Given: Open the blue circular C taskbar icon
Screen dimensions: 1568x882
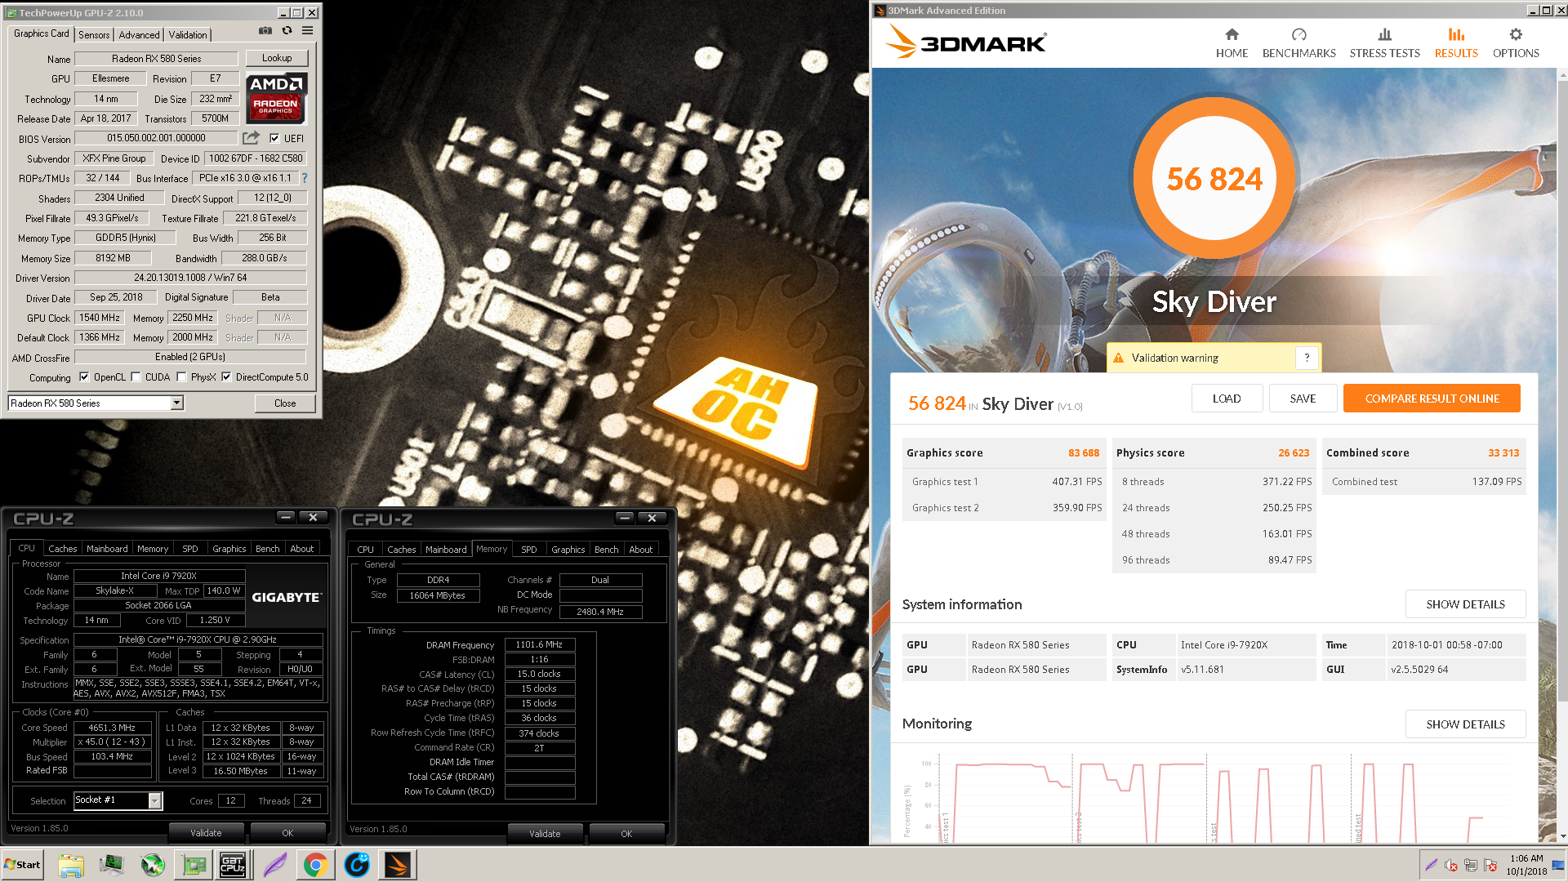Looking at the screenshot, I should [x=357, y=865].
